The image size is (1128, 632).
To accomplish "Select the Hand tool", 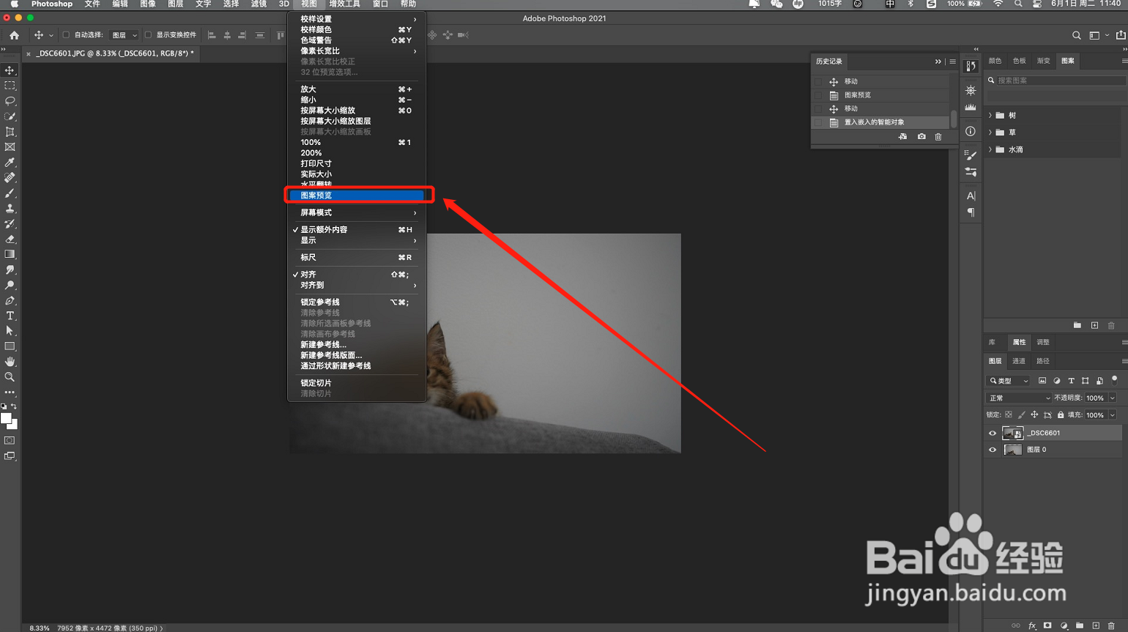I will pyautogui.click(x=10, y=362).
